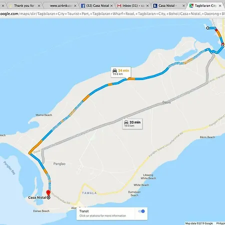This screenshot has width=225, height=225.
Task: Click the Panglao town label on map
Action: tap(59, 164)
